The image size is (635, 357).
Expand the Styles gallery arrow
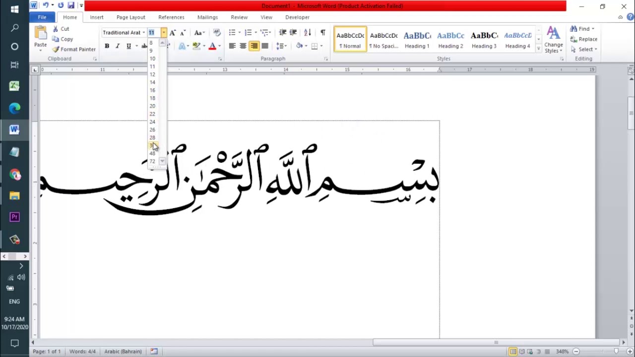coord(538,48)
